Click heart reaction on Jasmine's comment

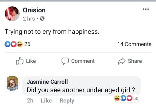(x=129, y=98)
